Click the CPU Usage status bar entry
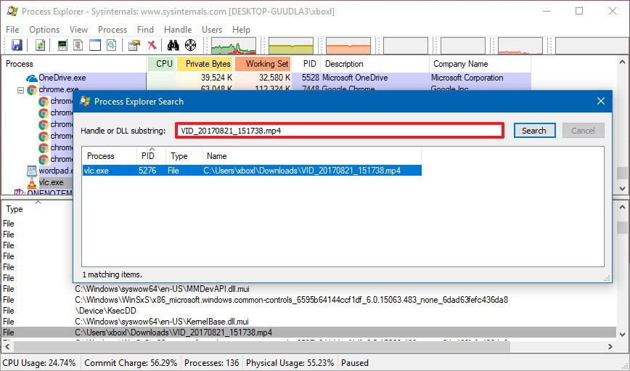Image resolution: width=630 pixels, height=371 pixels. pos(39,363)
